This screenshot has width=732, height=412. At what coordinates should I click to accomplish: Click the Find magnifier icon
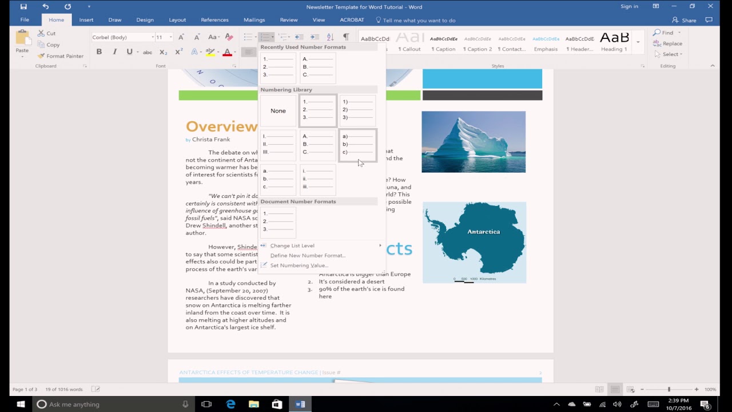(657, 33)
